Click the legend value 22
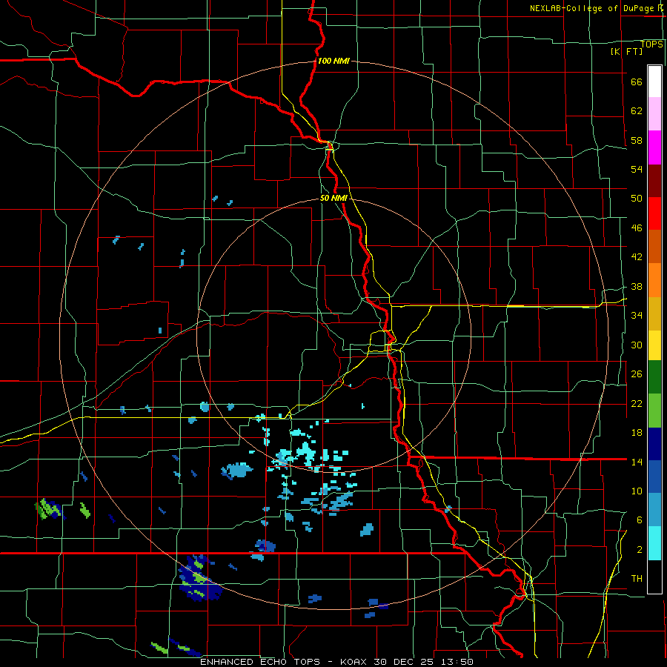 637,403
